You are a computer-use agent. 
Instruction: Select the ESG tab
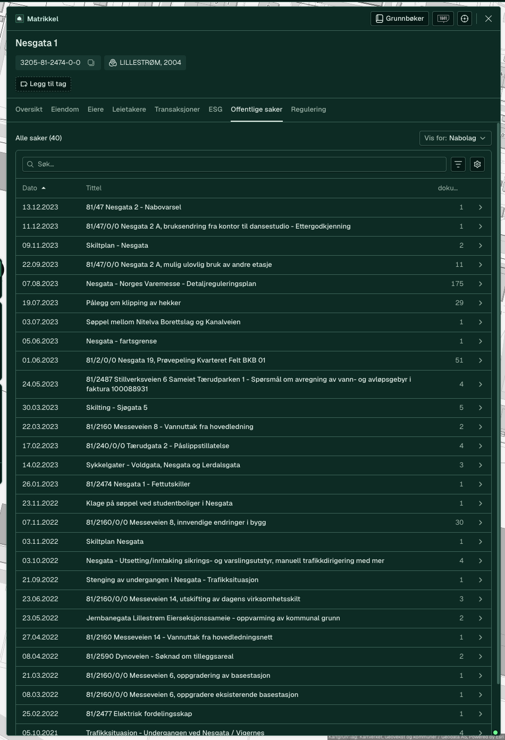pyautogui.click(x=215, y=110)
